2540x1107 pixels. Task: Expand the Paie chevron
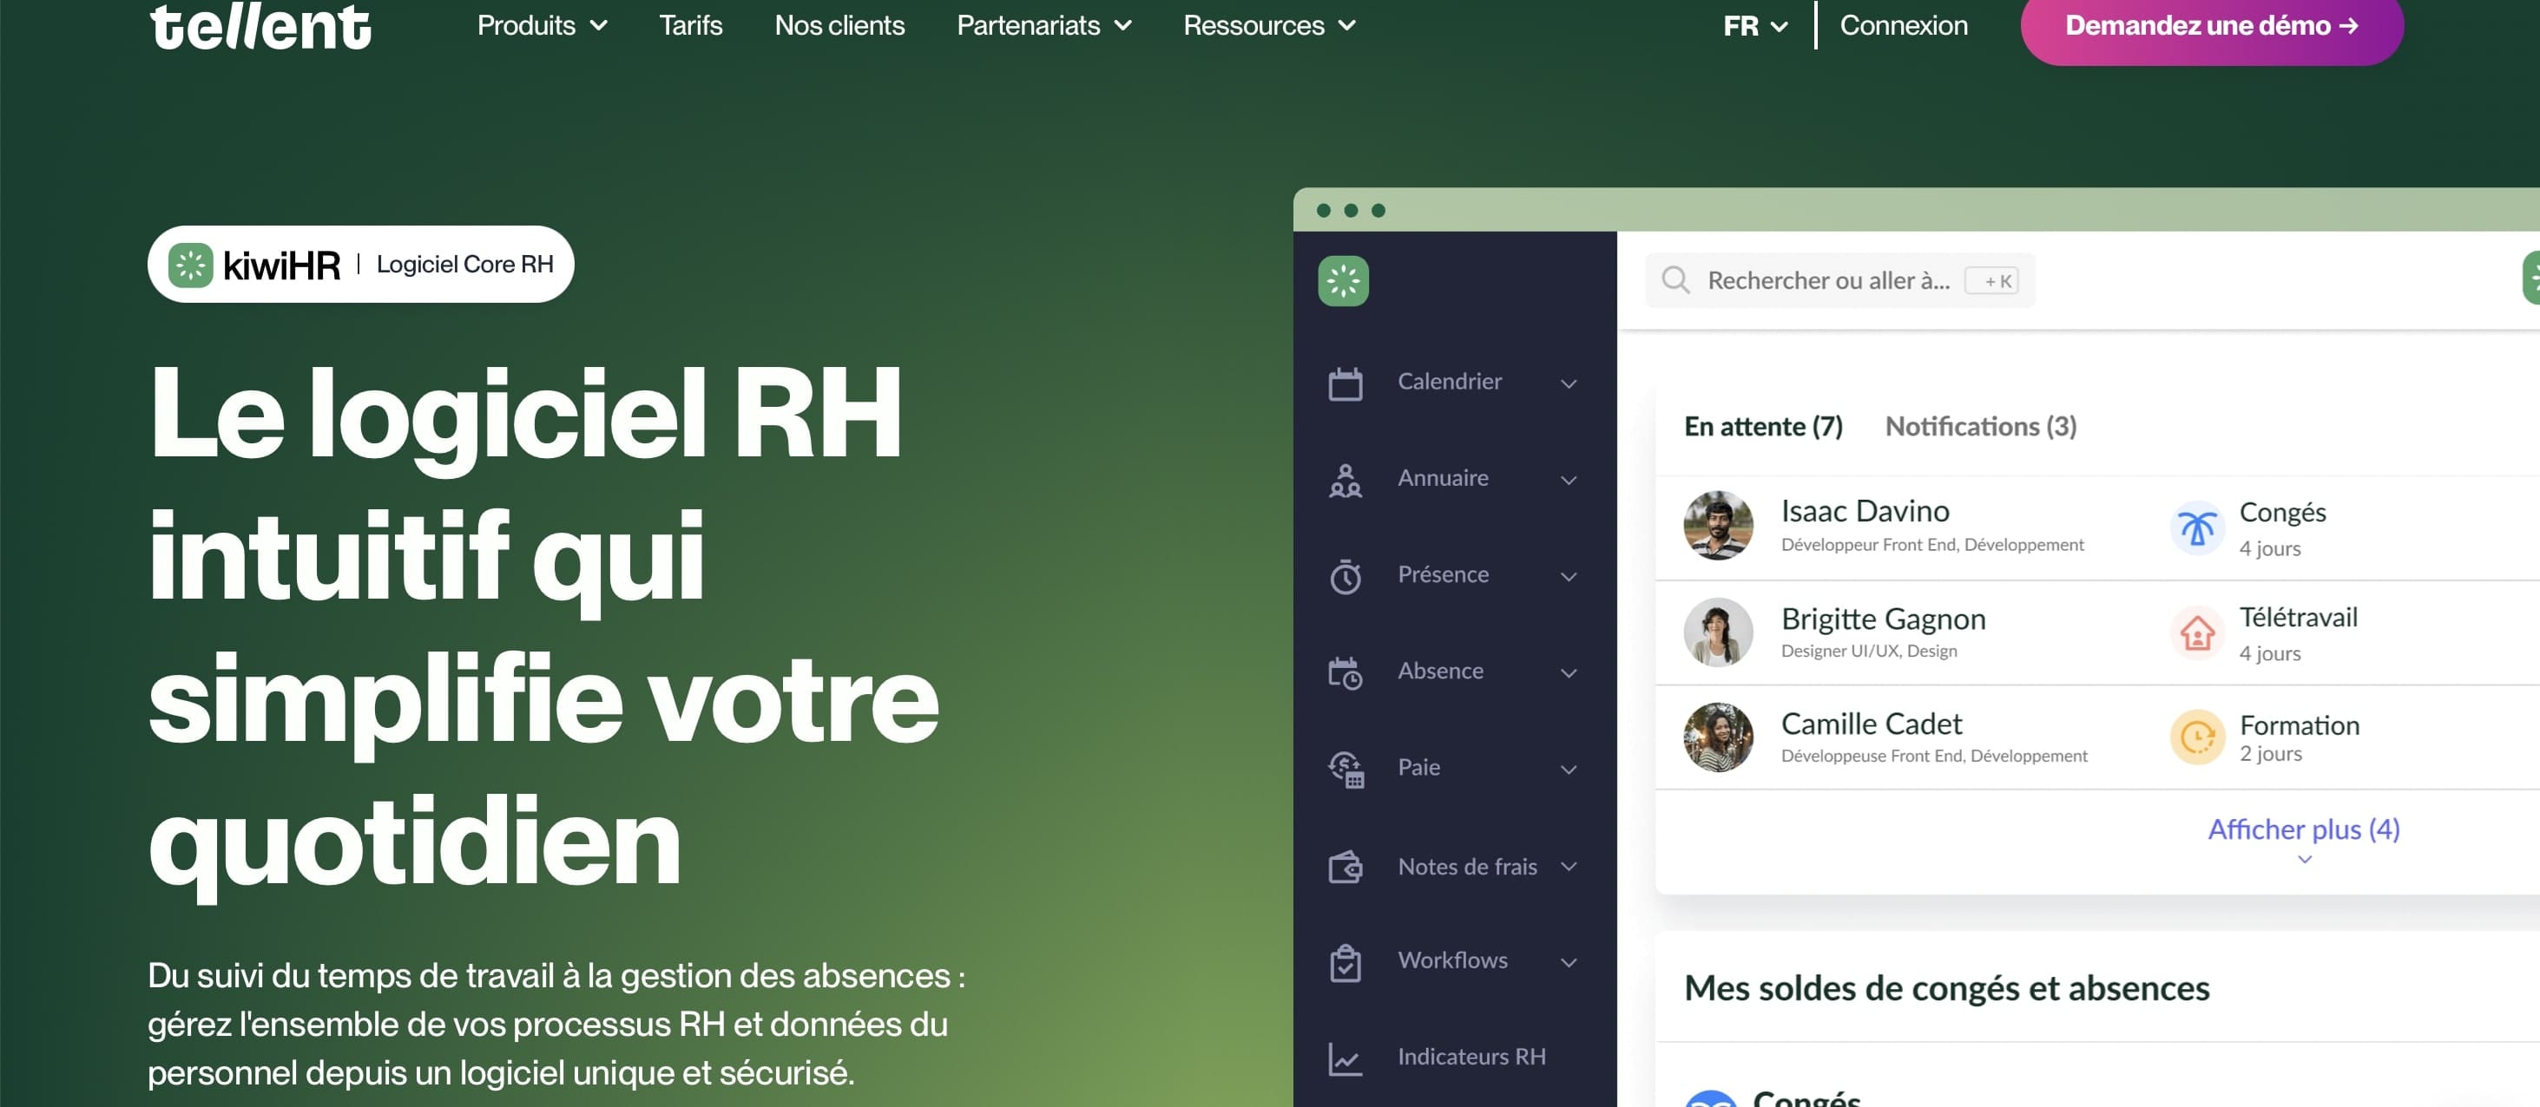(x=1569, y=770)
